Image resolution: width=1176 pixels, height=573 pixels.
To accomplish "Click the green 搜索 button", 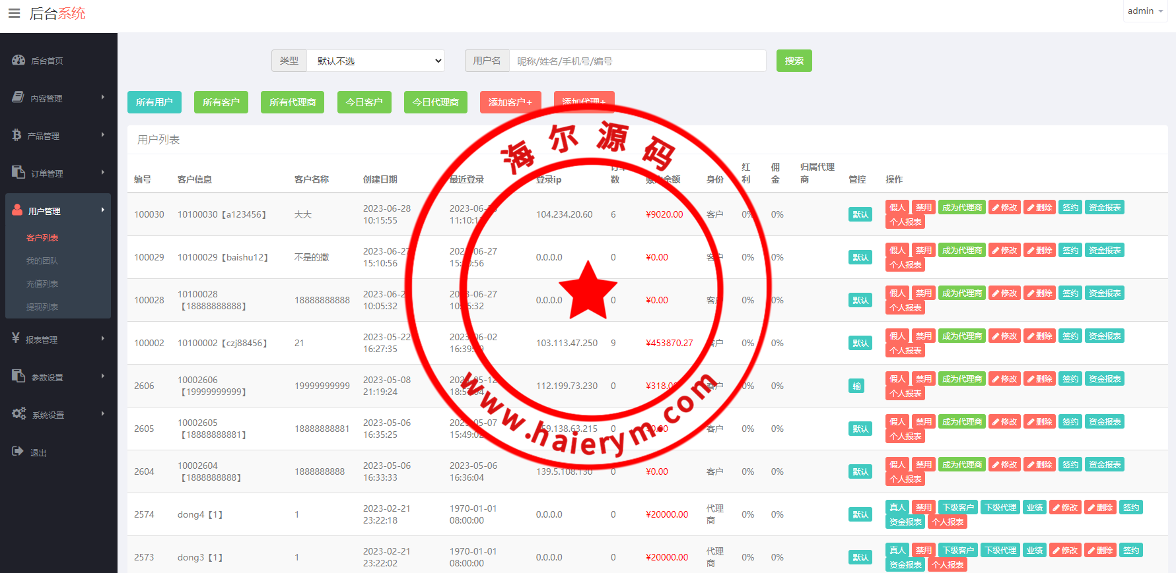I will (x=794, y=61).
